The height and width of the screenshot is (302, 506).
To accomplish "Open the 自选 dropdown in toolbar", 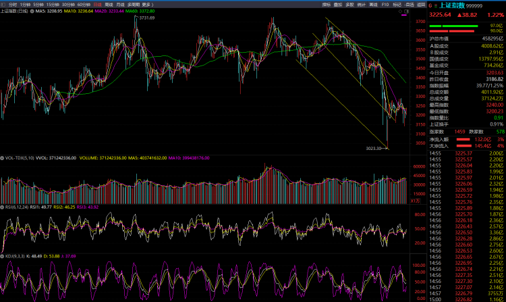I will point(409,5).
